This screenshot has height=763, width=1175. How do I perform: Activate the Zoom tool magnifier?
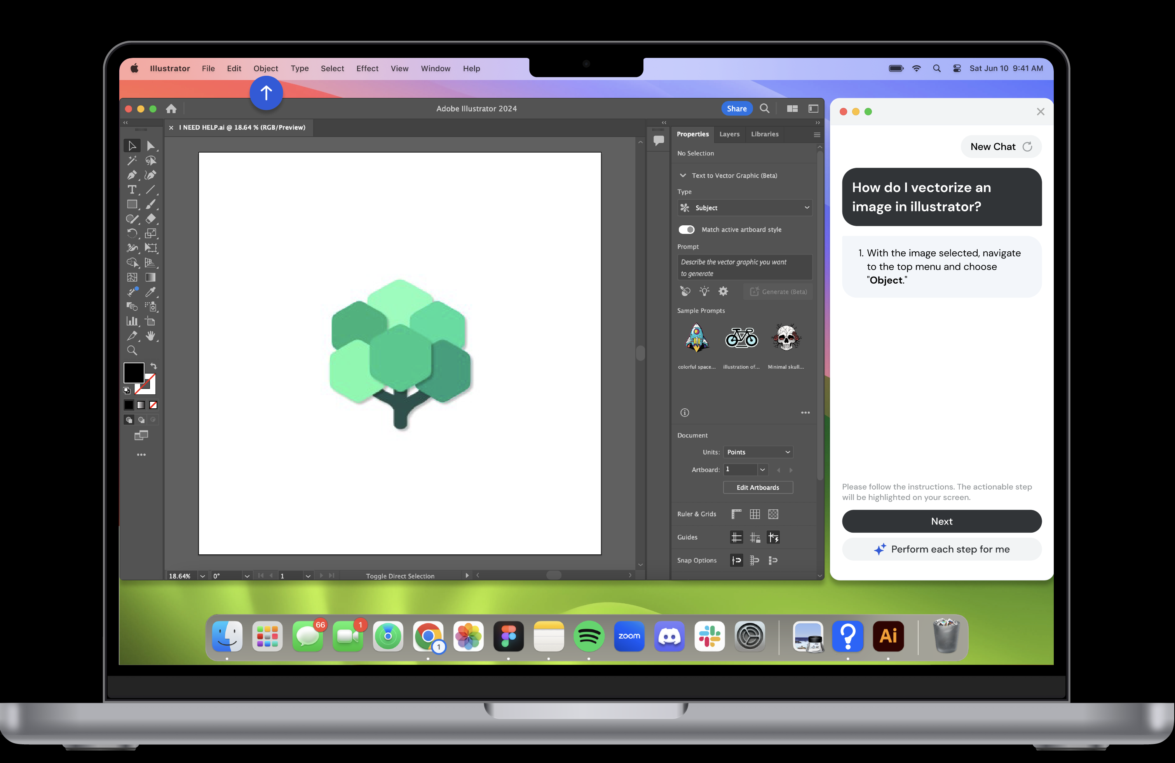[132, 350]
